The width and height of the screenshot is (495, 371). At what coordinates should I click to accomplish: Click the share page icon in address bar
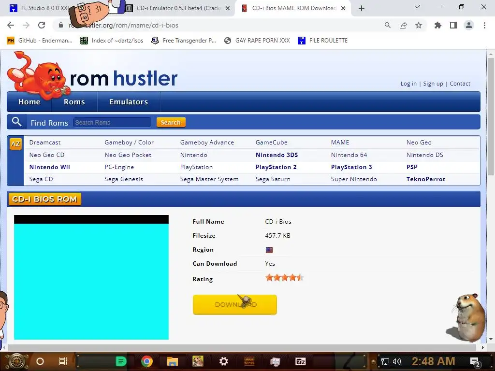click(x=403, y=25)
